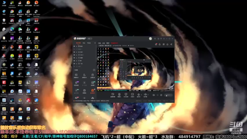
Task: Open the NZXT CAM desktop shortcut
Action: (x=12, y=39)
